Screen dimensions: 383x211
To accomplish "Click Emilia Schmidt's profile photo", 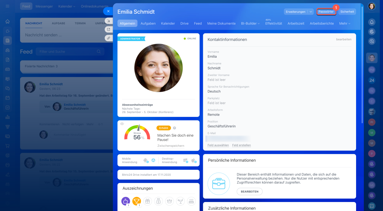I will tap(158, 68).
